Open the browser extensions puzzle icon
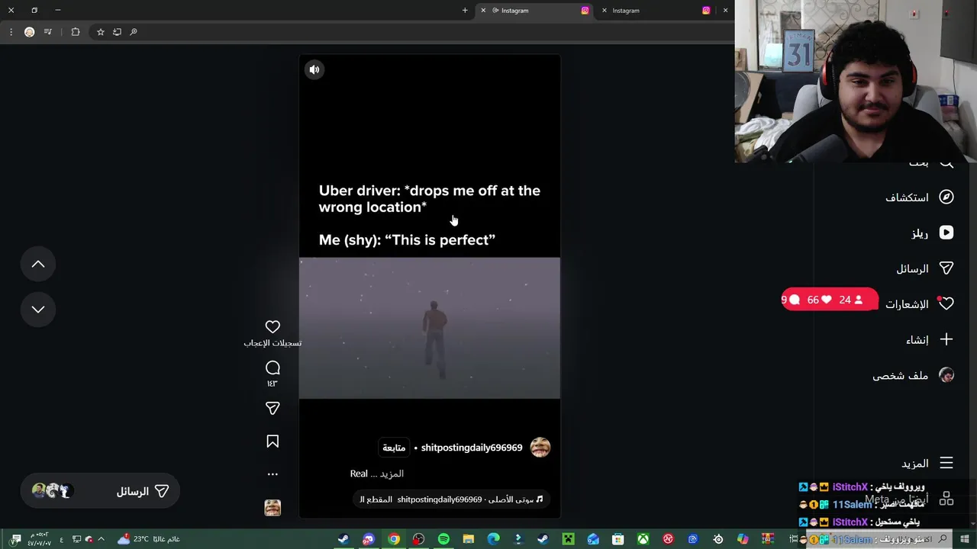 76,32
